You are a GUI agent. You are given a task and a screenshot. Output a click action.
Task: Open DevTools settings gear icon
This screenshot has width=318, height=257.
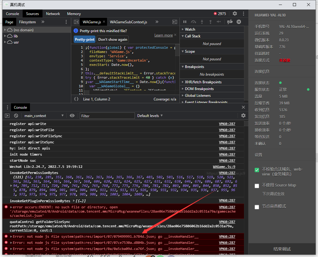click(235, 13)
